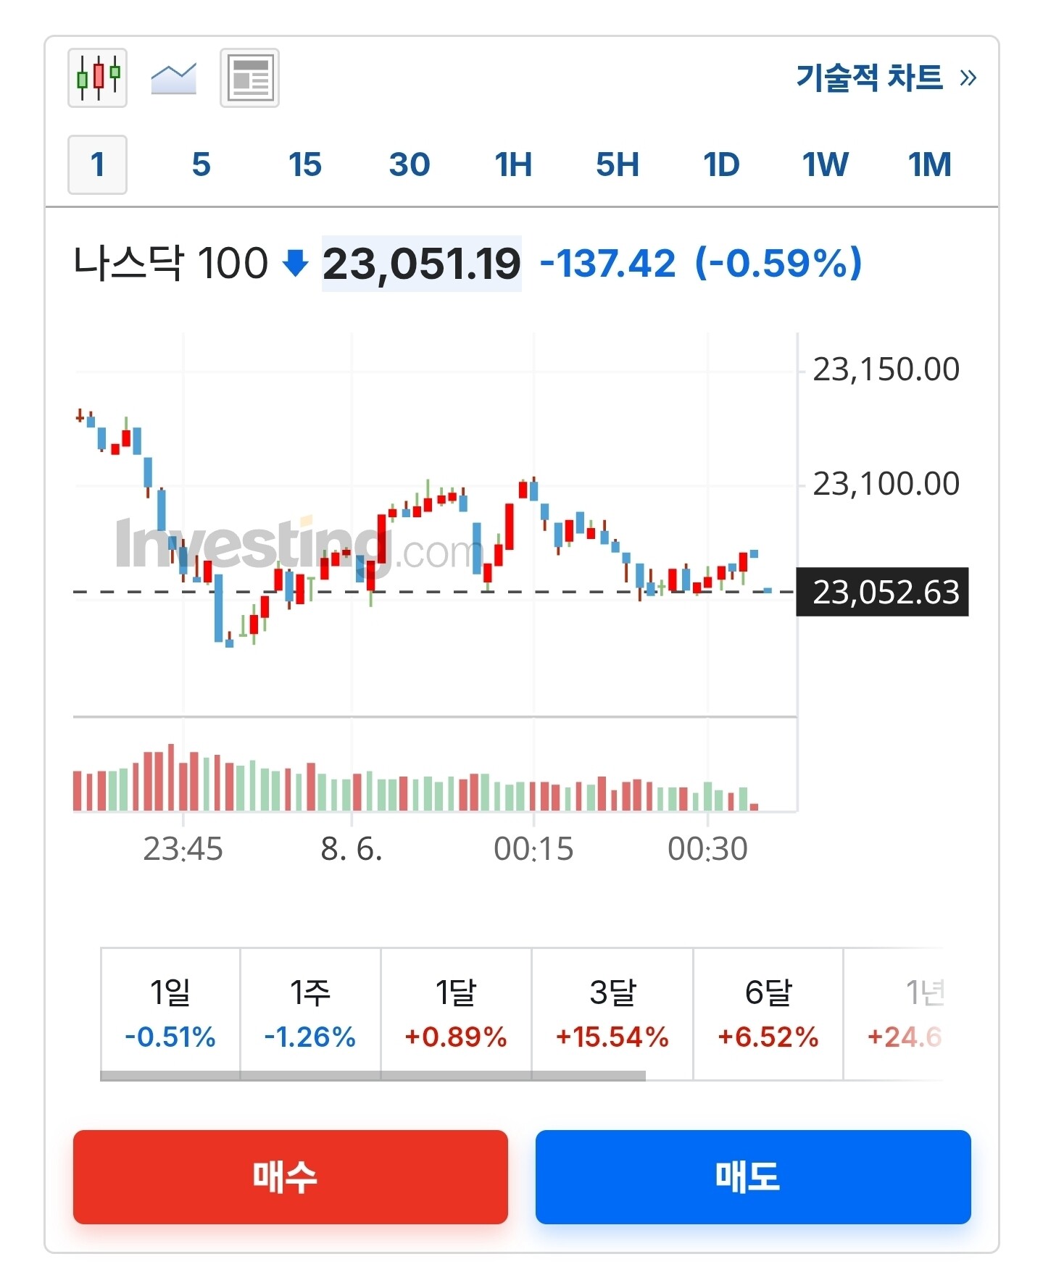The height and width of the screenshot is (1288, 1043).
Task: Select the 3달 performance period cell
Action: tap(612, 1013)
